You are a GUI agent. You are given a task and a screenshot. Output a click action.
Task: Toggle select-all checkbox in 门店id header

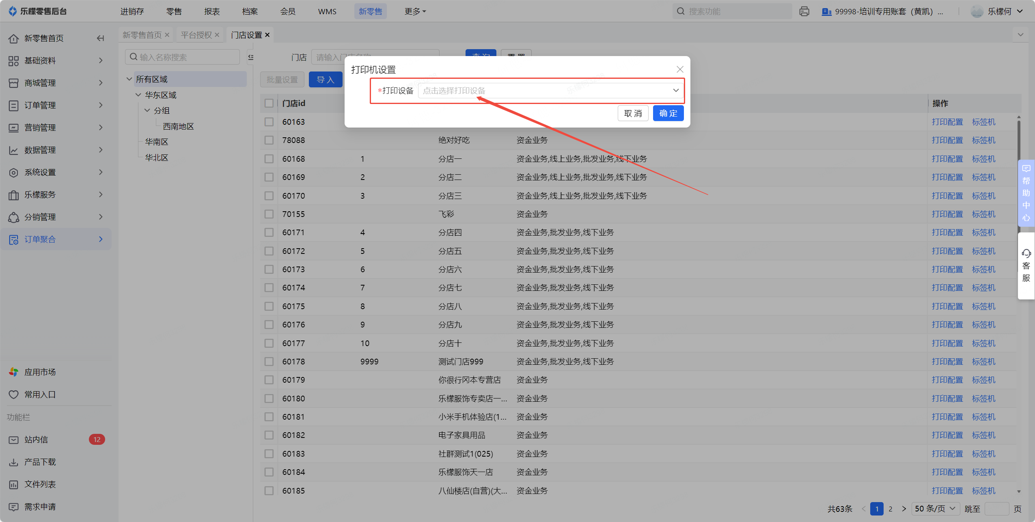269,103
